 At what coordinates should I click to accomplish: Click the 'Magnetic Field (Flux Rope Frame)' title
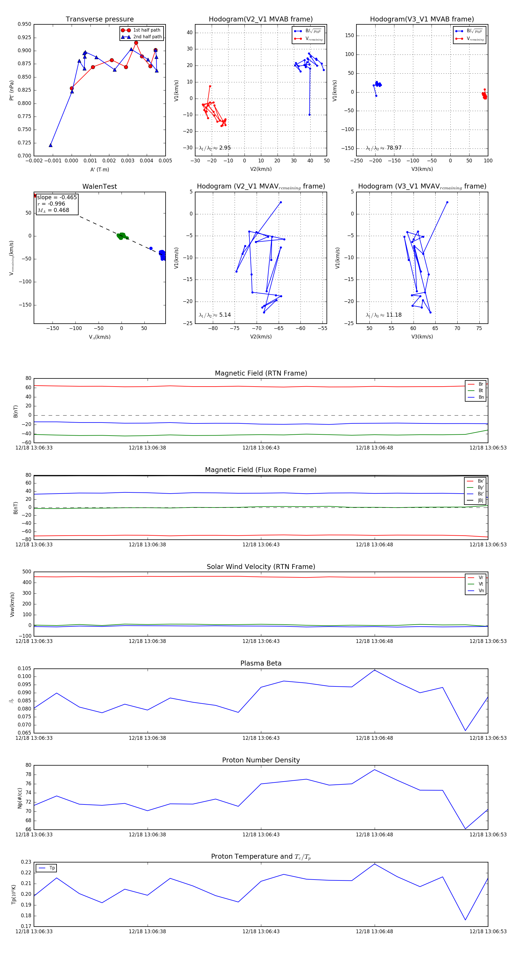click(x=261, y=470)
